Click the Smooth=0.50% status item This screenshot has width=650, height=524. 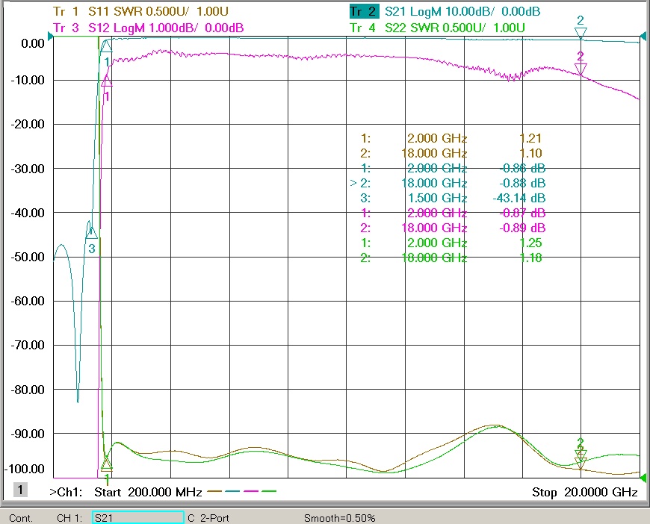pyautogui.click(x=339, y=517)
